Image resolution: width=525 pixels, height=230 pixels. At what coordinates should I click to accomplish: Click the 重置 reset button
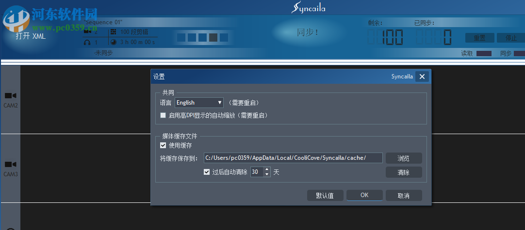pos(480,38)
